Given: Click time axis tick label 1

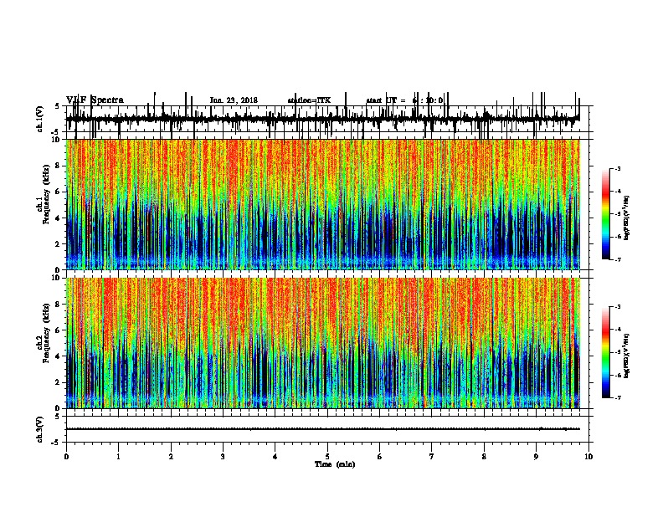Looking at the screenshot, I should [118, 457].
